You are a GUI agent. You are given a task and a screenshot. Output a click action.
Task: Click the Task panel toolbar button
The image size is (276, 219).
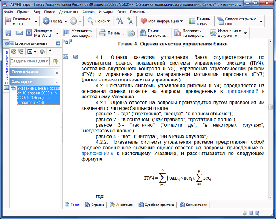[x=199, y=21]
